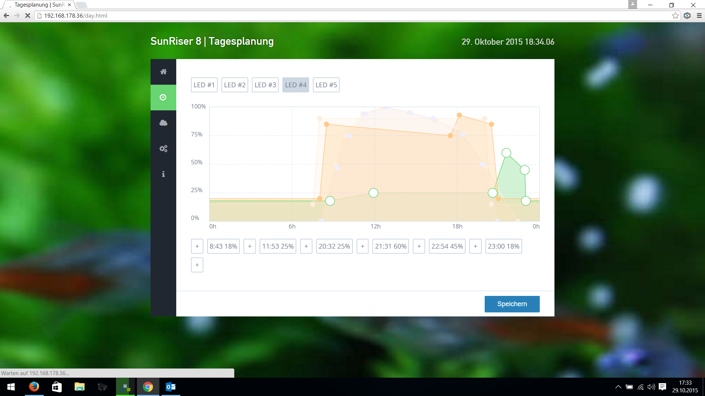Open the Windows Store taskbar icon

click(57, 387)
